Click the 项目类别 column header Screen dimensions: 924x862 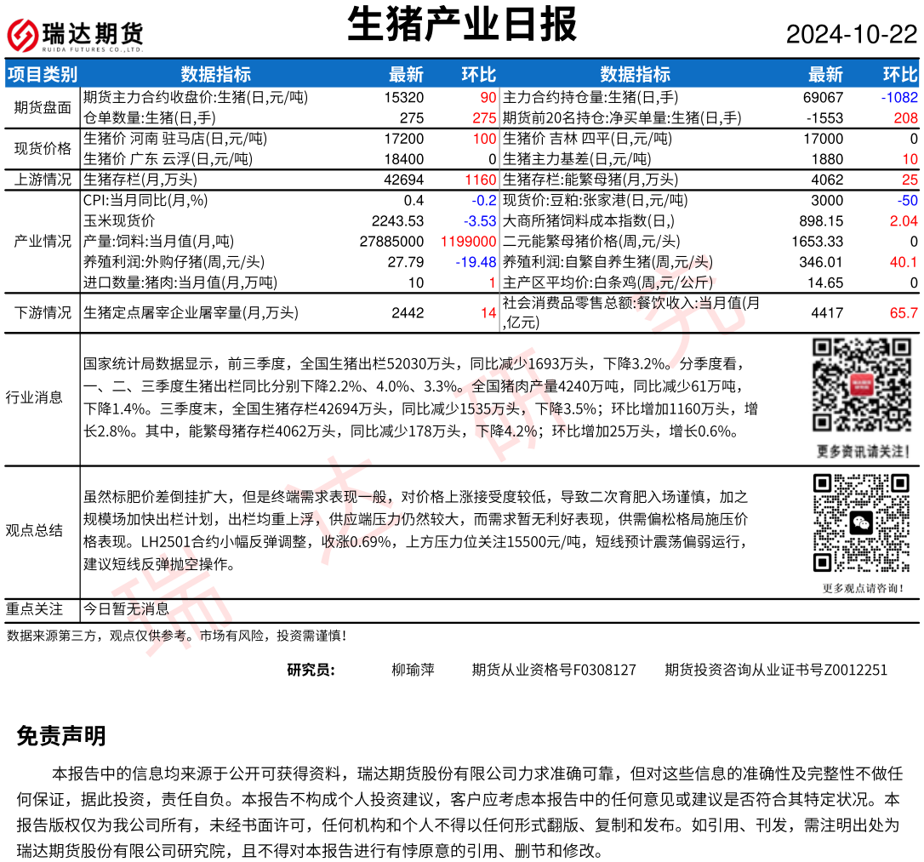pyautogui.click(x=43, y=74)
